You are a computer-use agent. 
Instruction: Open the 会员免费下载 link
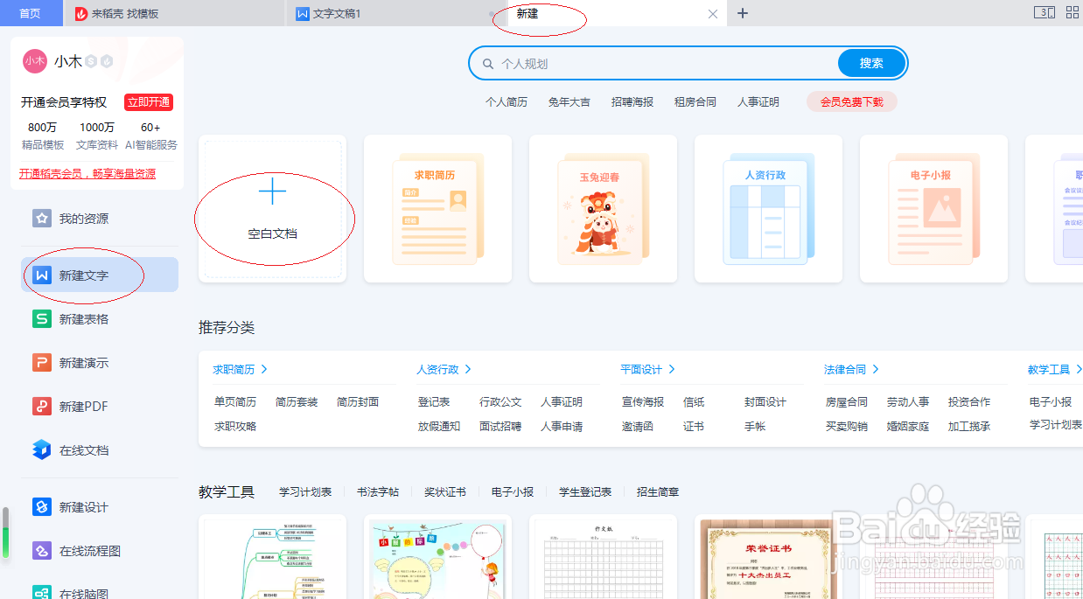point(850,101)
